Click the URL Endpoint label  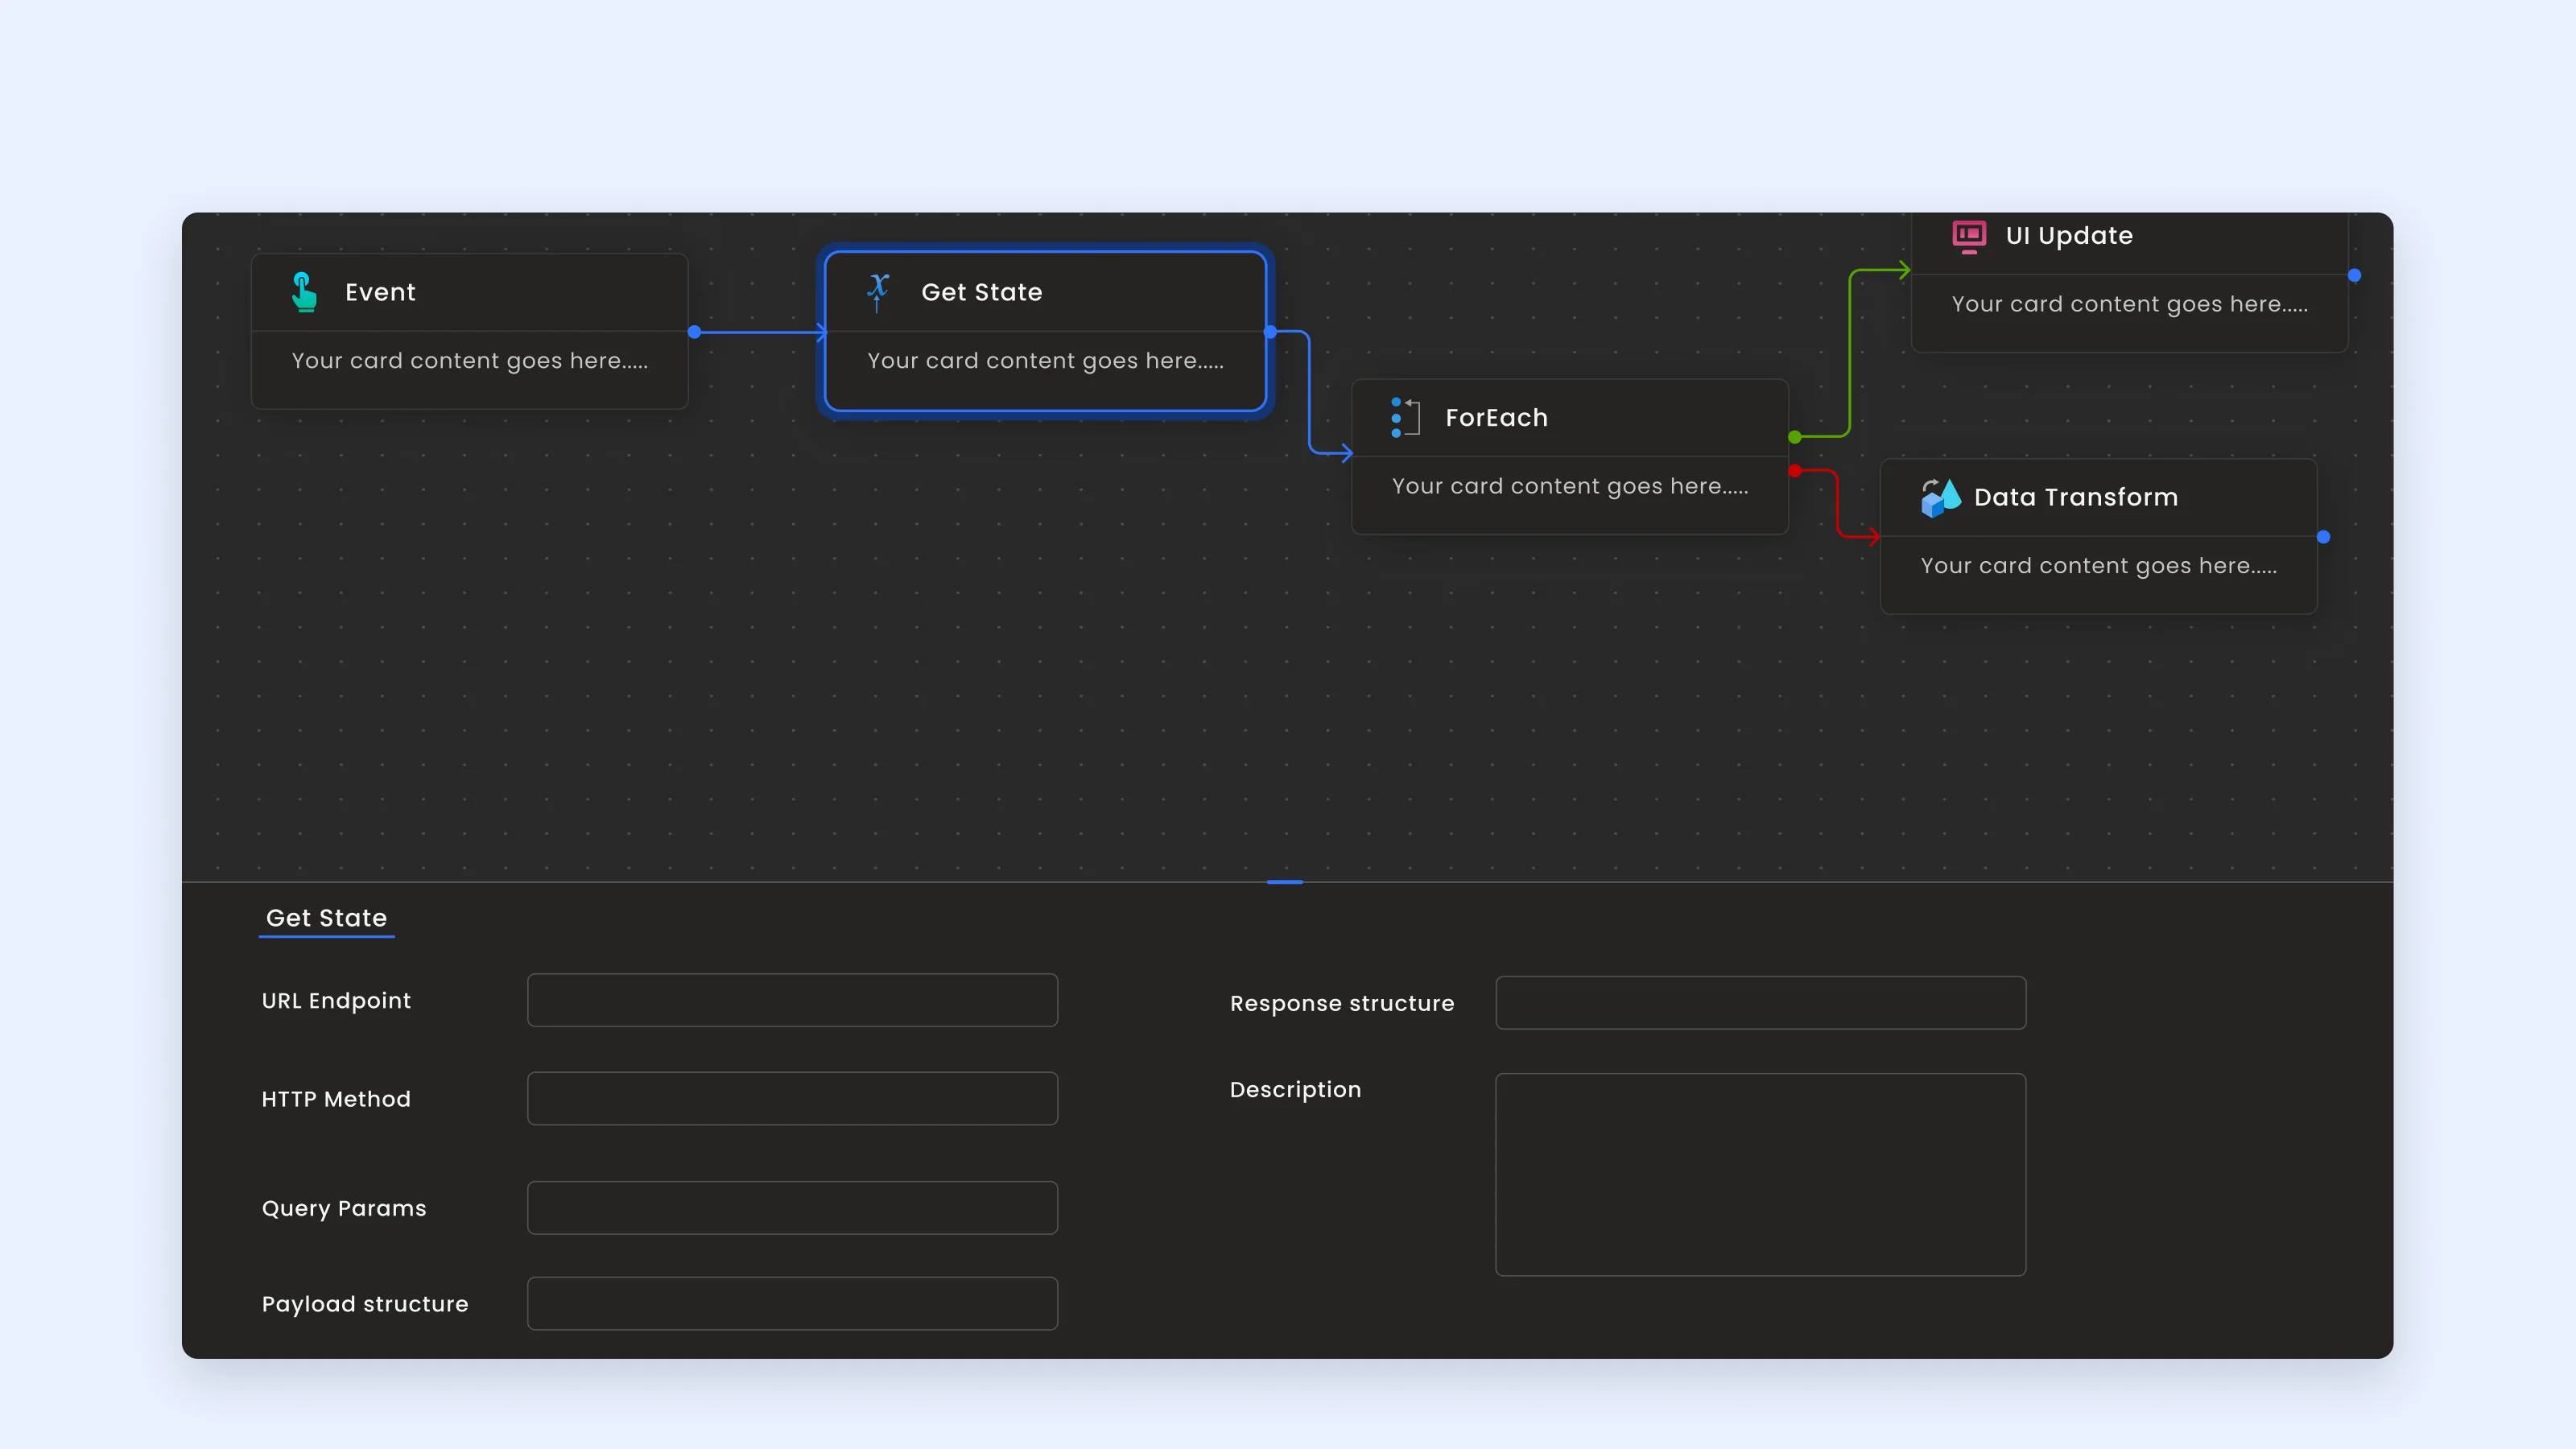(336, 1001)
